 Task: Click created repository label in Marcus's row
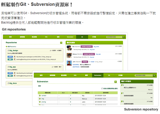point(89,54)
